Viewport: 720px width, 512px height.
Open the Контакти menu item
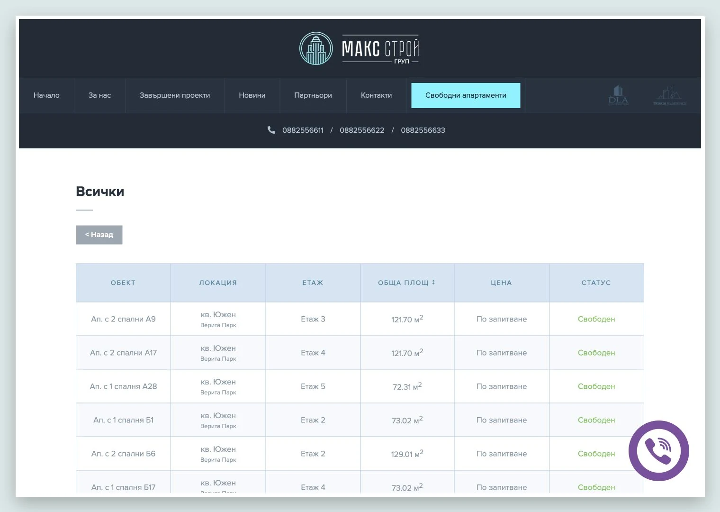coord(377,95)
